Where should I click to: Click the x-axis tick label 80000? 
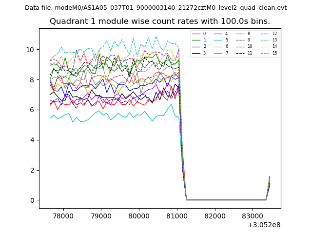pos(139,215)
